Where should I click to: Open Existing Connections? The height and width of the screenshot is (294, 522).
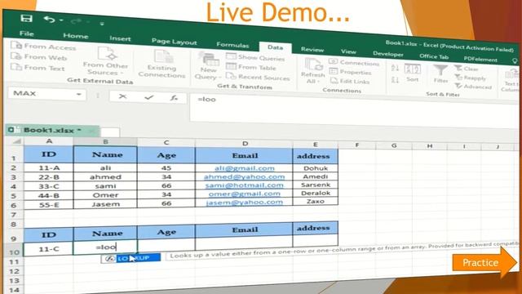161,64
